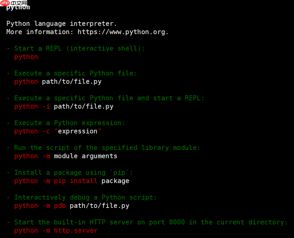Screen dimensions: 294x238
Task: Click the https://www.python.org URL
Action: tap(121, 32)
